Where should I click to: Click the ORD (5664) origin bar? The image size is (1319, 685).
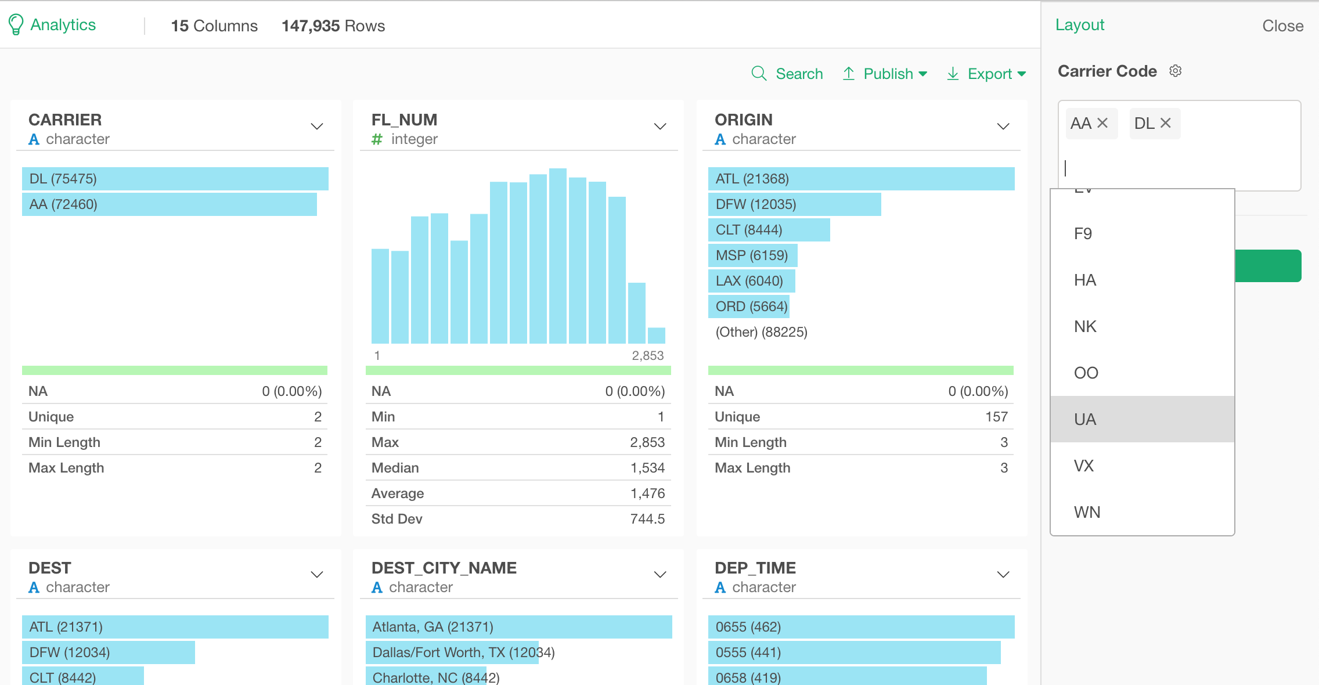pos(749,307)
